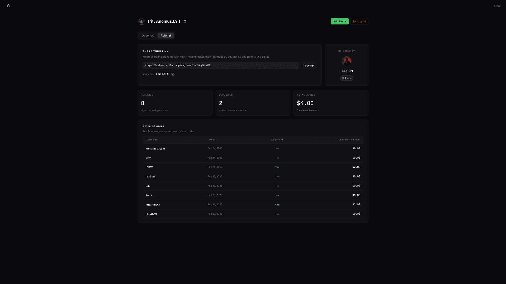Image resolution: width=506 pixels, height=284 pixels.
Task: Click the Logout button
Action: [x=359, y=21]
